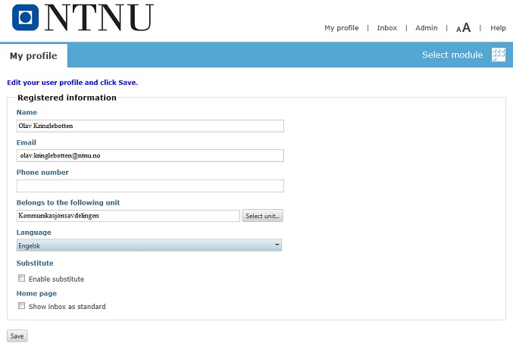513x359 pixels.
Task: Click the 'Phone number' label
Action: 42,173
